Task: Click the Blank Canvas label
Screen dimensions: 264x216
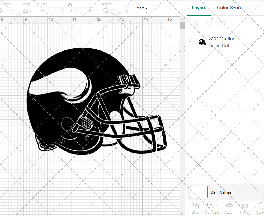Action: coord(221,192)
